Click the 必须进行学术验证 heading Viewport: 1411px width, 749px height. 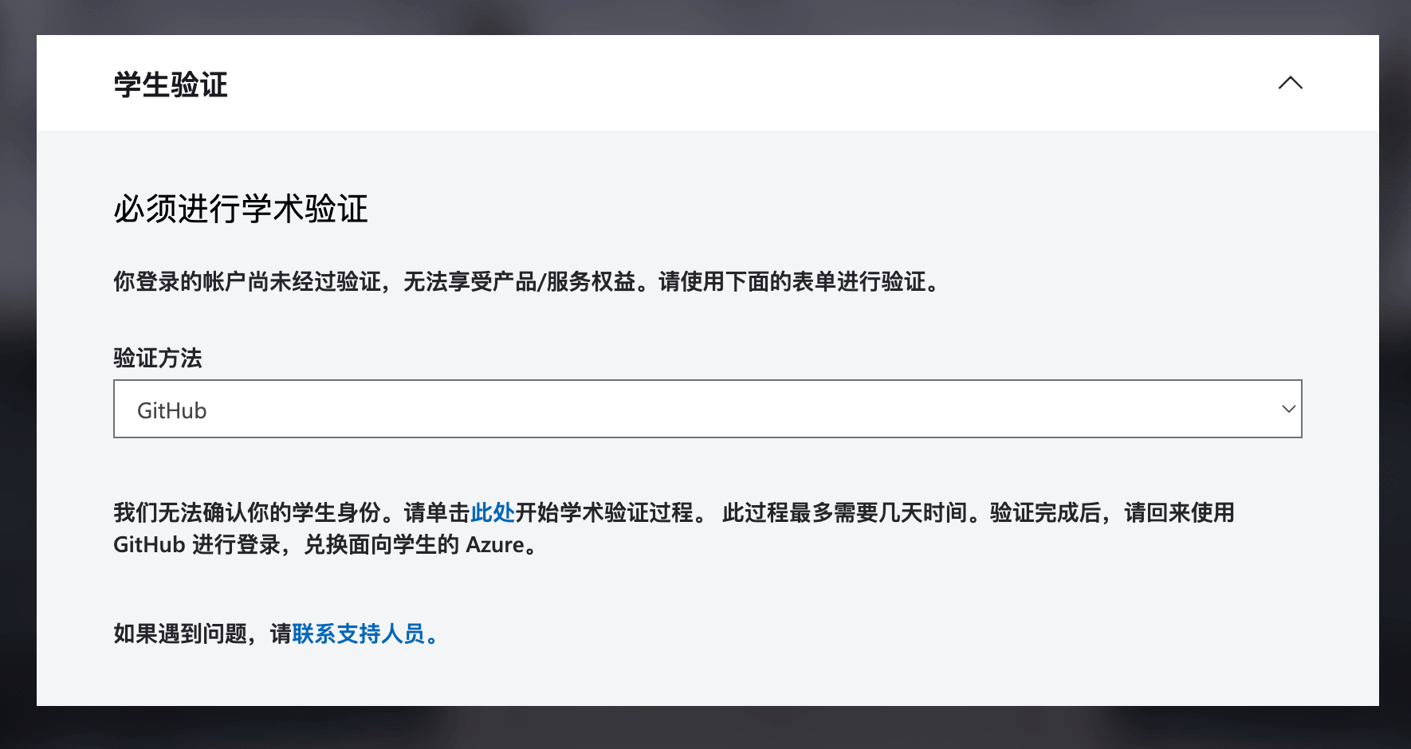(241, 209)
